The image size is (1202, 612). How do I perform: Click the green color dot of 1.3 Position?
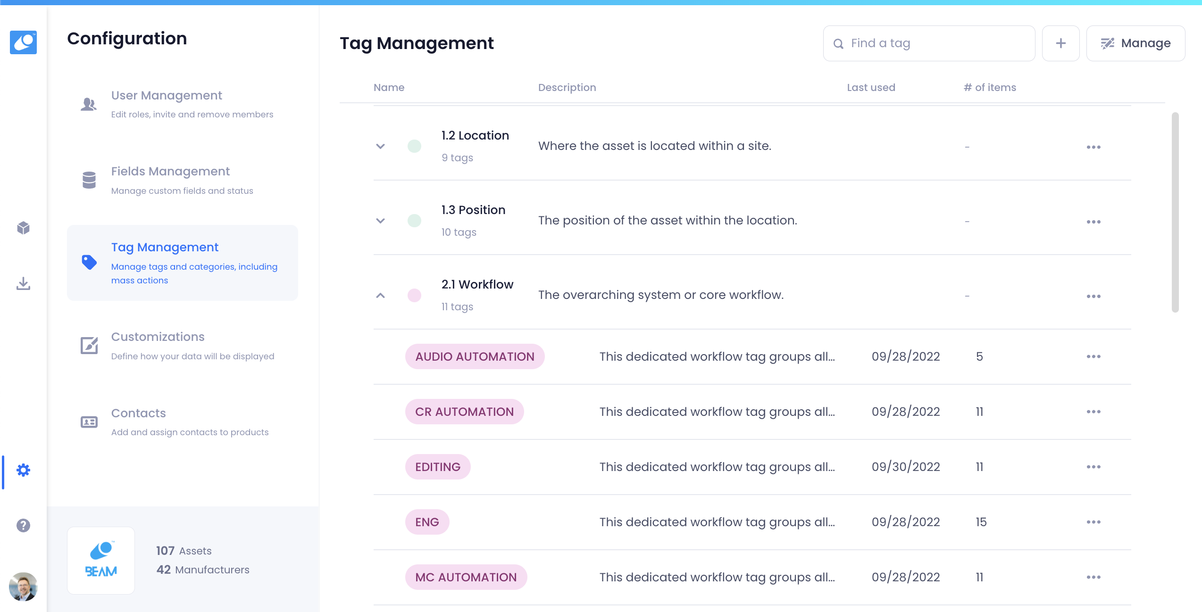(x=414, y=221)
